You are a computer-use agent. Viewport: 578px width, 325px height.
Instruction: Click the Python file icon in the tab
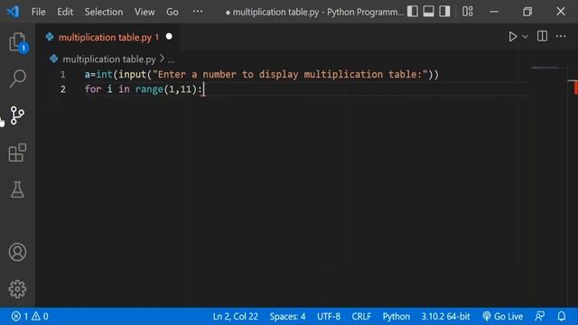[x=50, y=37]
